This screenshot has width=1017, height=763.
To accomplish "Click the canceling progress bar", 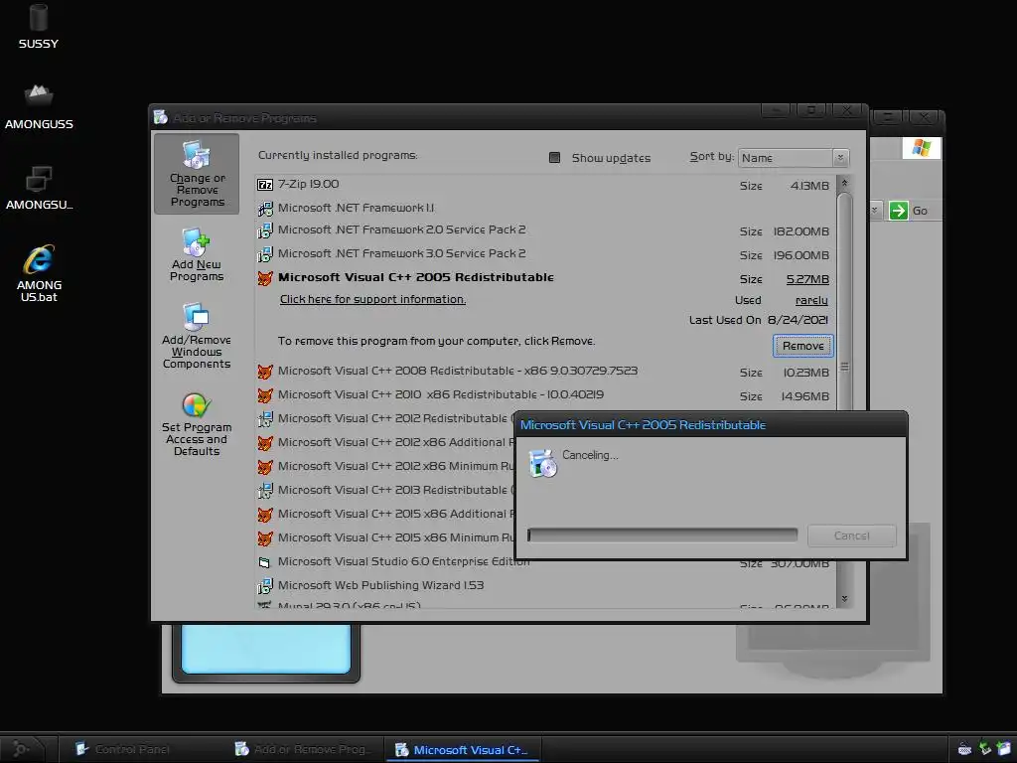I will point(662,534).
